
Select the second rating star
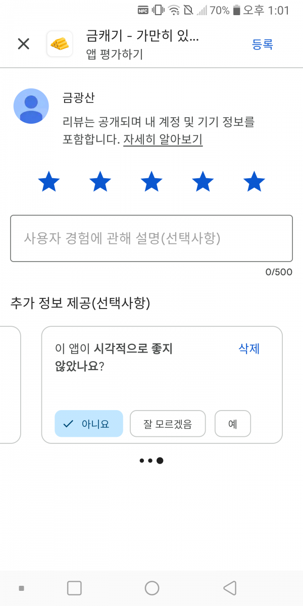point(100,182)
